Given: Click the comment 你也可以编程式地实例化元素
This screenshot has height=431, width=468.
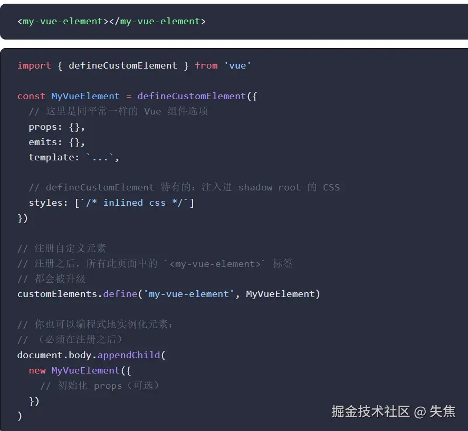Looking at the screenshot, I should pyautogui.click(x=95, y=324).
